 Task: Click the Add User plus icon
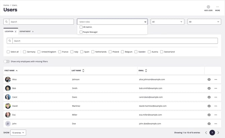pyautogui.click(x=208, y=7)
